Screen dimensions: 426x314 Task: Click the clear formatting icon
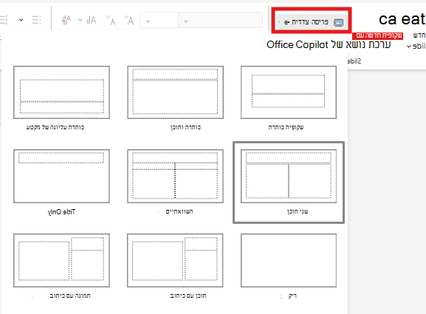(66, 20)
